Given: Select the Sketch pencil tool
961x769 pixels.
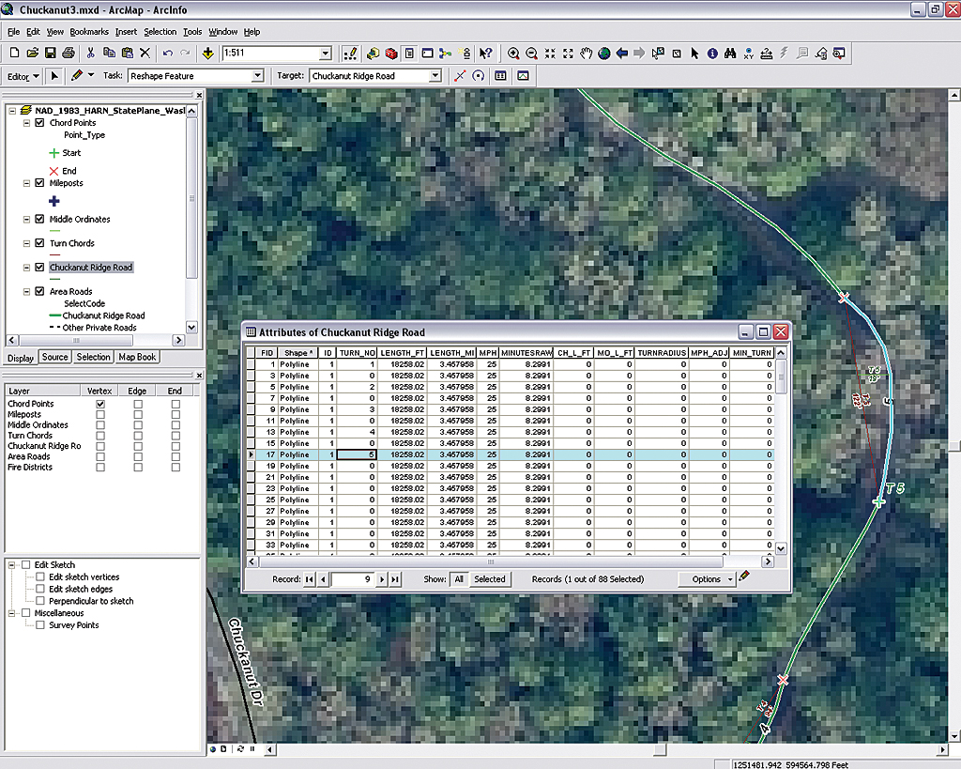Looking at the screenshot, I should (x=76, y=76).
